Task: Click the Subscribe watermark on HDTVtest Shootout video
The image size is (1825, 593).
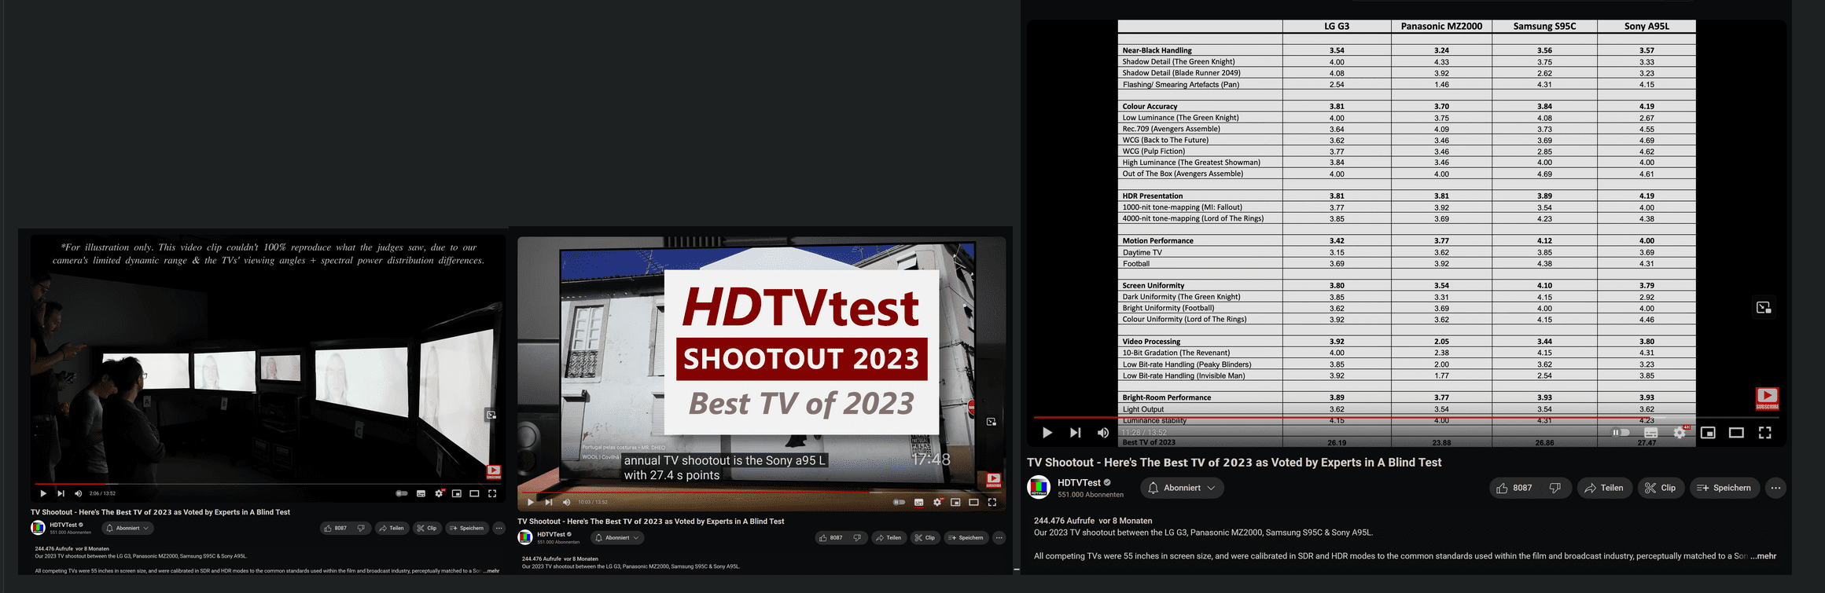Action: [x=994, y=480]
